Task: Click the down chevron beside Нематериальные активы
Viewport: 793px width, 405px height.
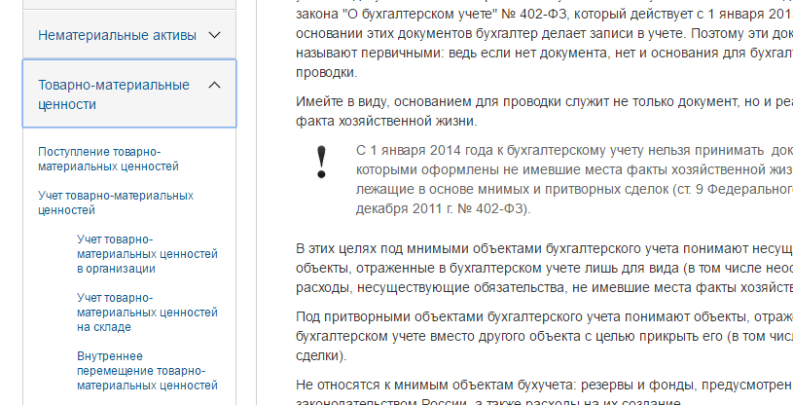Action: click(215, 35)
